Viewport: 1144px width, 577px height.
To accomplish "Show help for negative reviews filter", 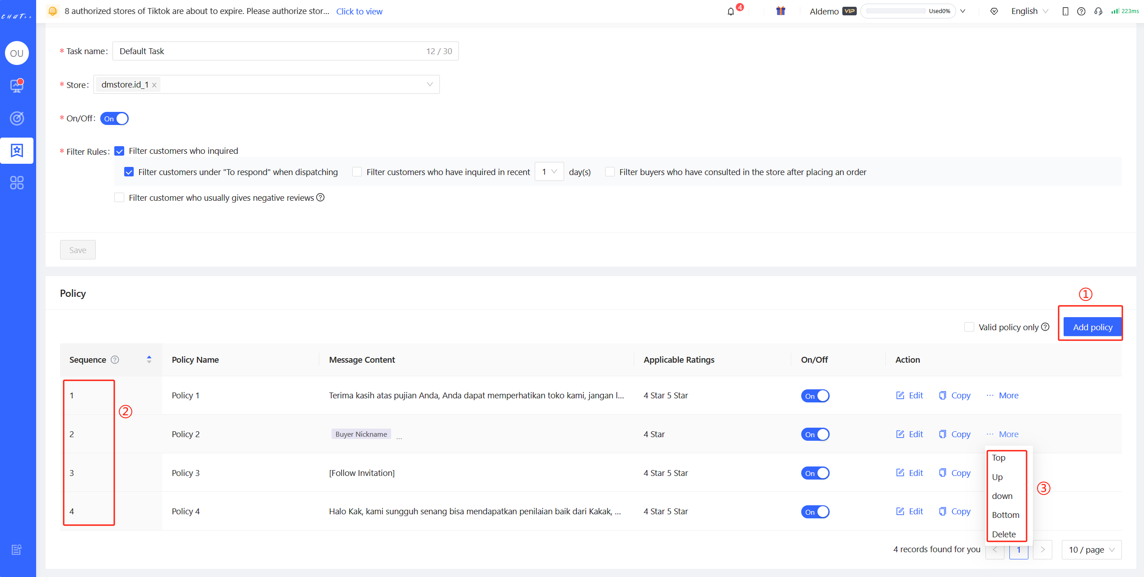I will [x=320, y=198].
